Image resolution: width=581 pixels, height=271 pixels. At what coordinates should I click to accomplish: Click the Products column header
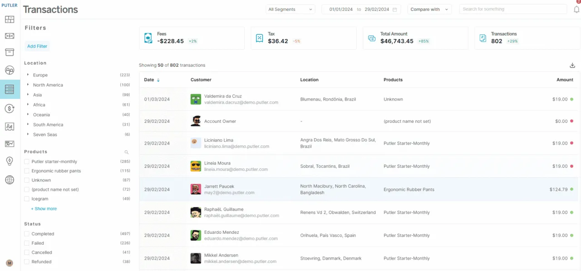point(393,80)
